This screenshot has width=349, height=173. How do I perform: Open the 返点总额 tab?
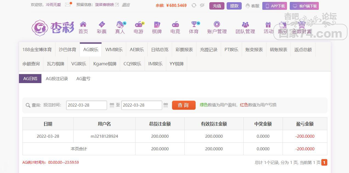[303, 49]
